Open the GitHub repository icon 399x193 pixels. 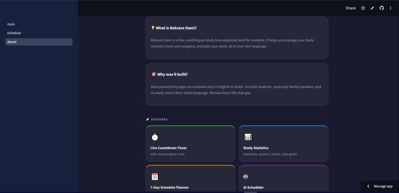tap(382, 8)
